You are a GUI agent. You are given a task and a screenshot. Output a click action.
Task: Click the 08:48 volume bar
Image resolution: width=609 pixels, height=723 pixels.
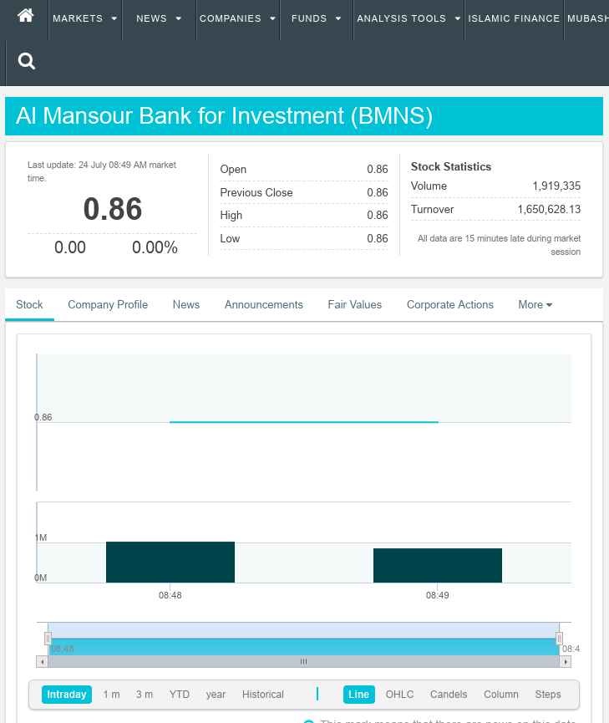[170, 562]
